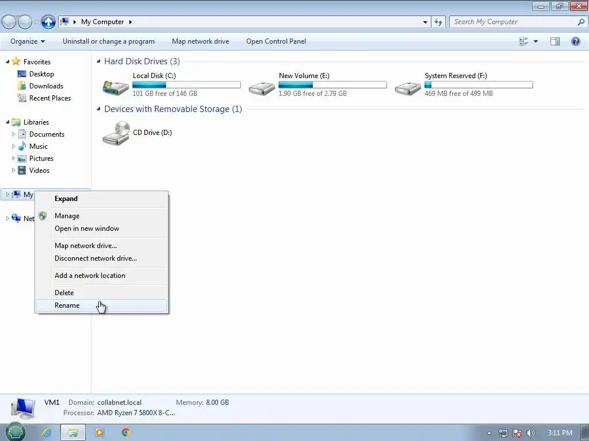Collapse the Devices with Removable Storage group
This screenshot has width=589, height=441.
[x=98, y=109]
